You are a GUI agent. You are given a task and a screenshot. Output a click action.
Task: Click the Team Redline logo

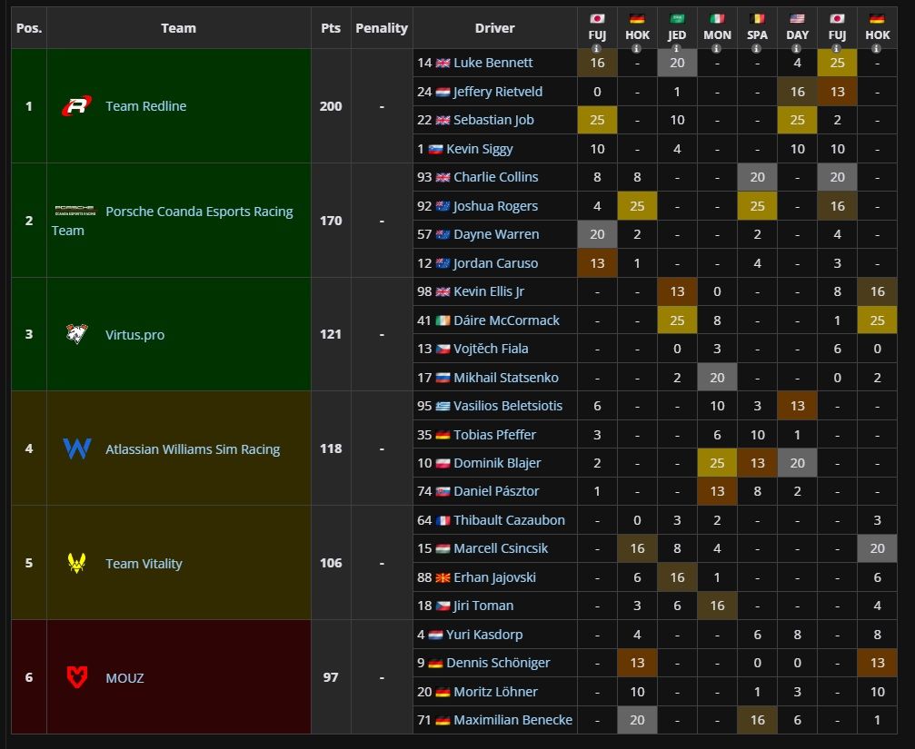(x=76, y=105)
